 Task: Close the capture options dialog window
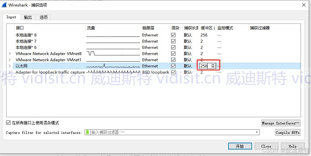pos(304,5)
